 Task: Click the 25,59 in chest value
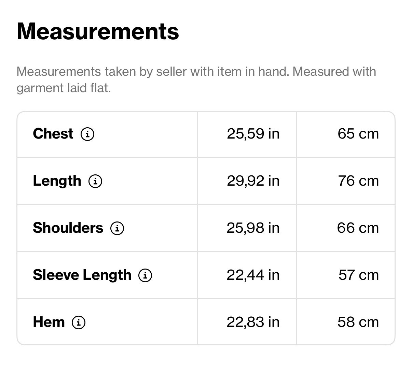(253, 134)
